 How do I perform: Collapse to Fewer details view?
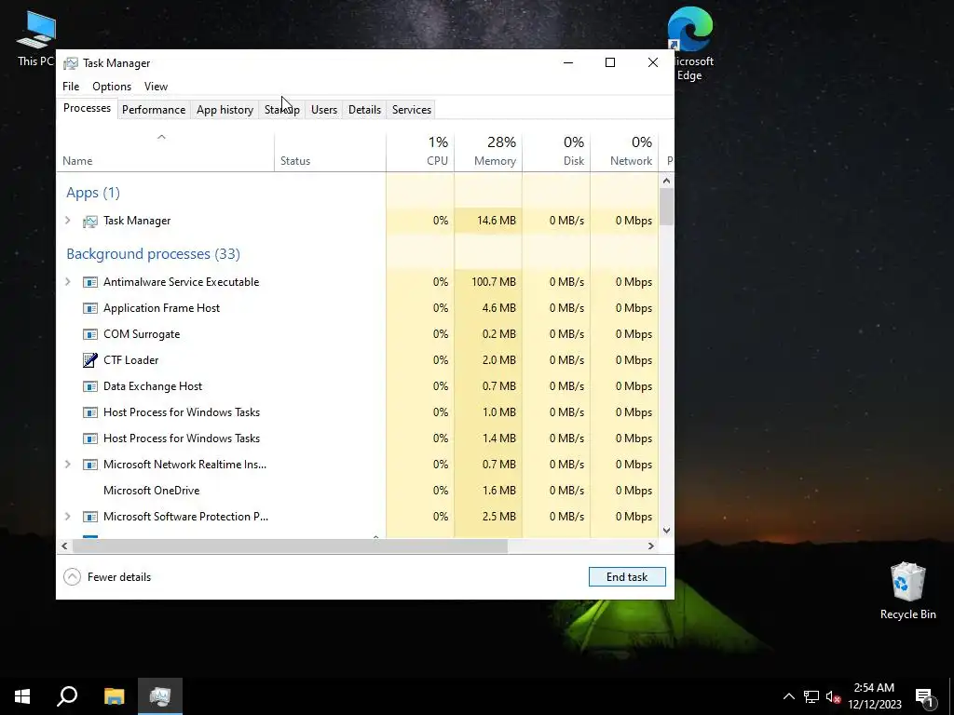pyautogui.click(x=107, y=577)
